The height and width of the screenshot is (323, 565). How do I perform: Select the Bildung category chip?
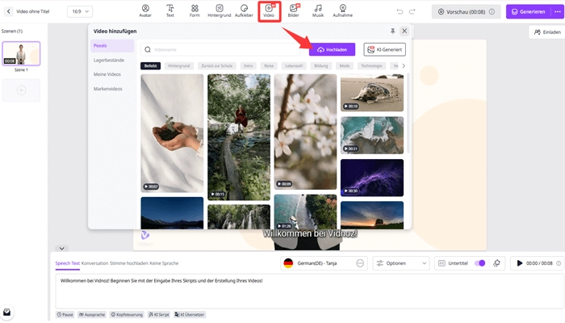[x=320, y=66]
